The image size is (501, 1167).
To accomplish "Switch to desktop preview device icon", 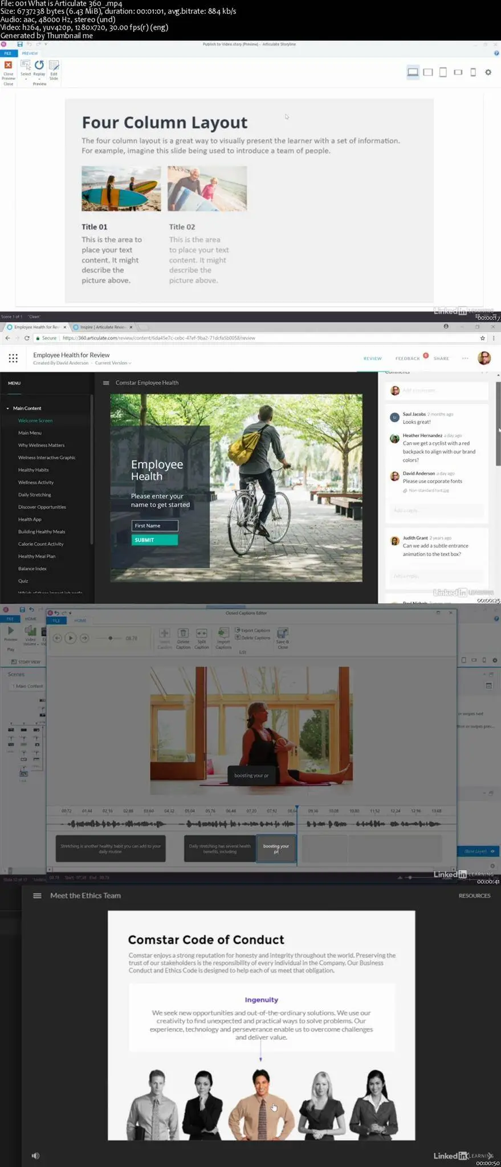I will tap(413, 72).
